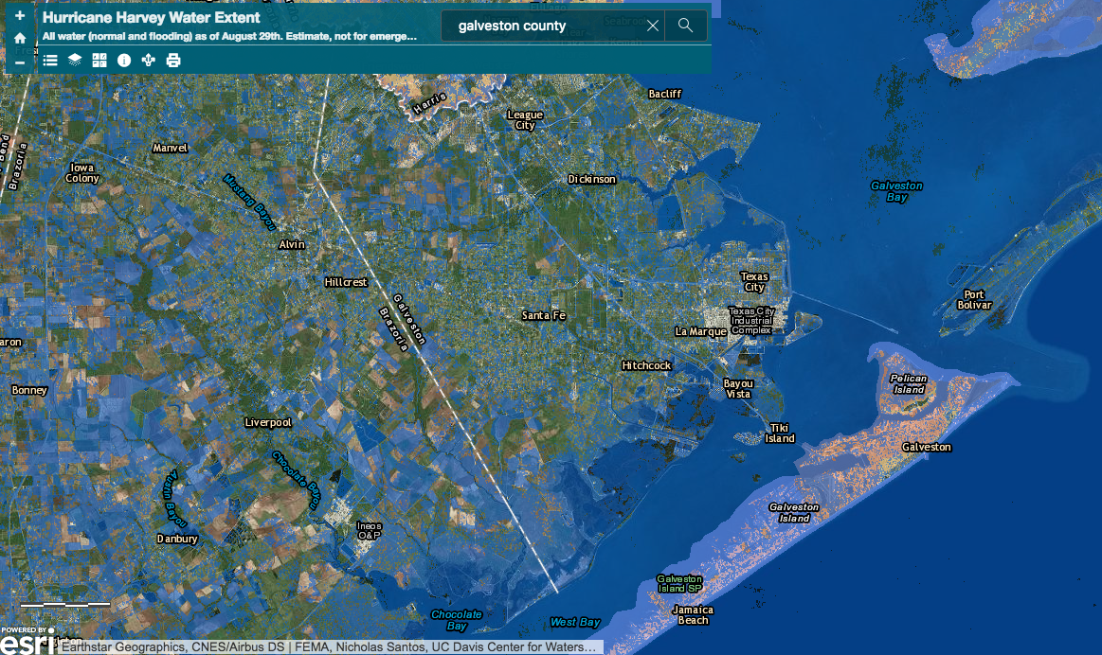Open the esri logo link
Screen dimensions: 1102x655
pos(27,641)
